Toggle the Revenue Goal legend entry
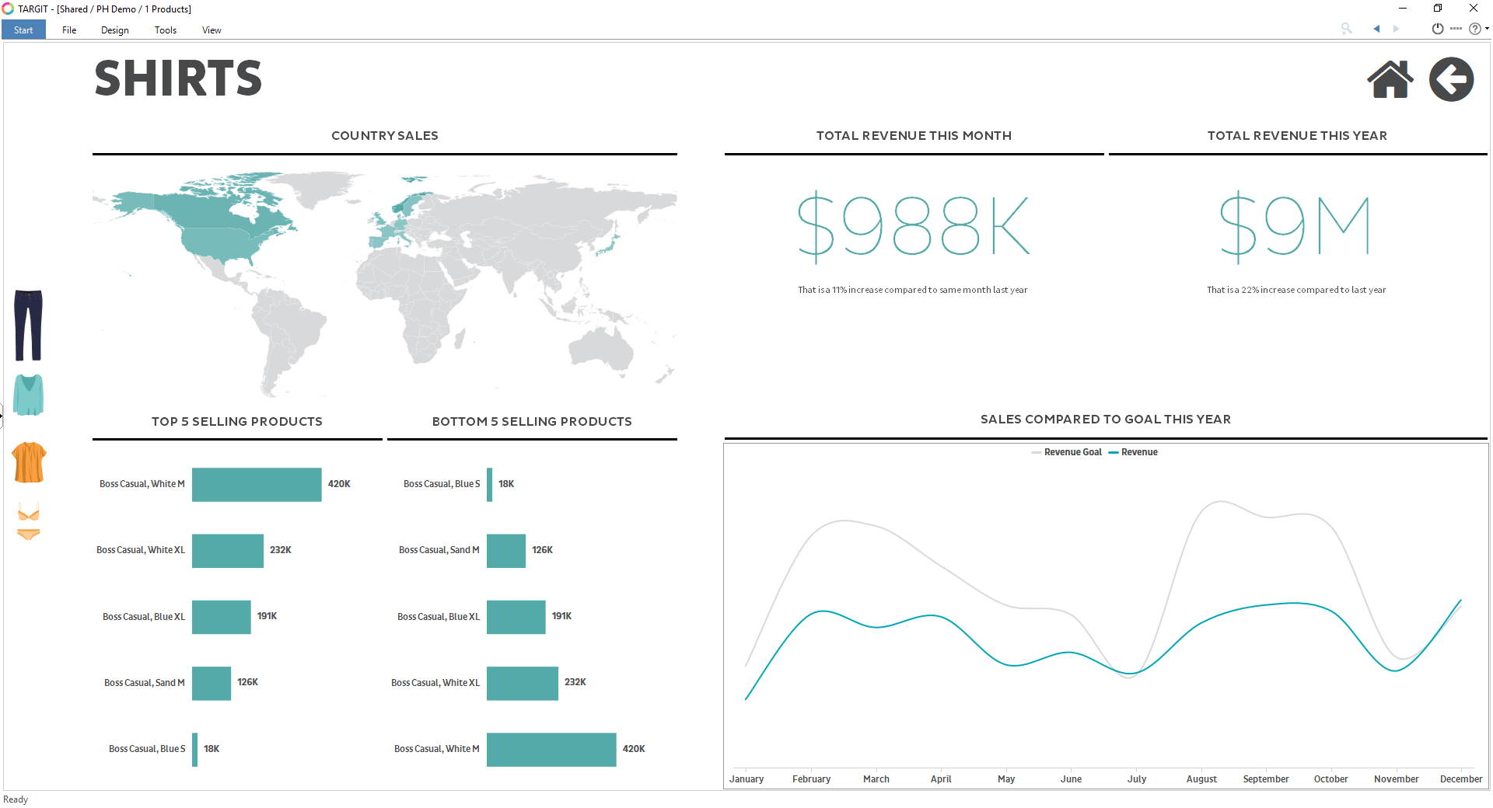This screenshot has height=808, width=1493. coord(1066,452)
